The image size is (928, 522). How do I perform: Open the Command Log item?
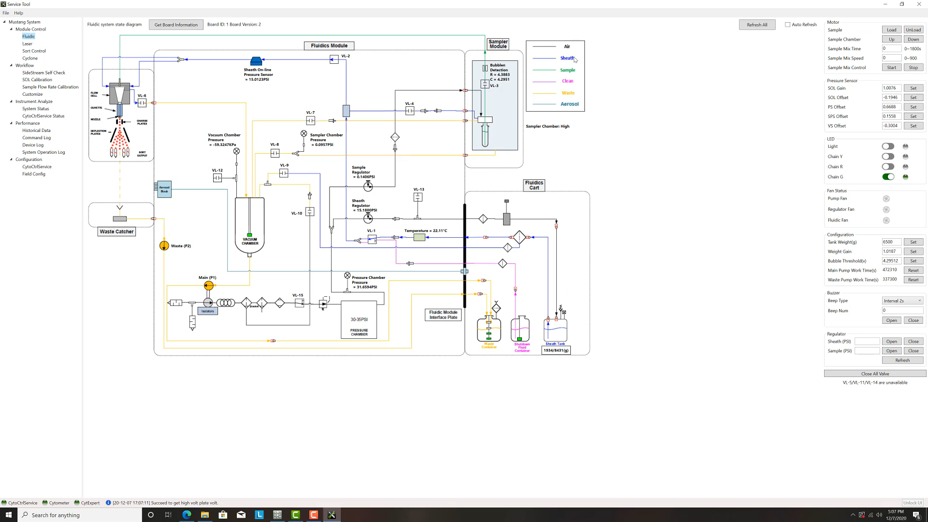[36, 138]
